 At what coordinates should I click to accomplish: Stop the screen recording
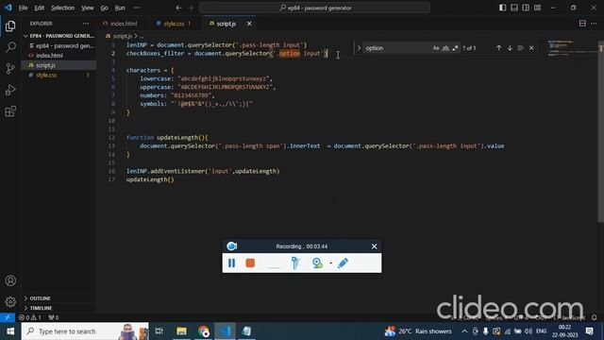250,263
